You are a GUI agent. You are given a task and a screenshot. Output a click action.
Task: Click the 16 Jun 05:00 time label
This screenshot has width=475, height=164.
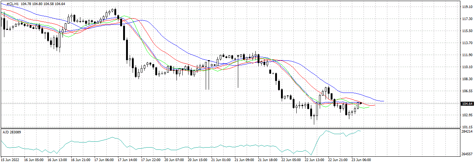click(x=34, y=160)
